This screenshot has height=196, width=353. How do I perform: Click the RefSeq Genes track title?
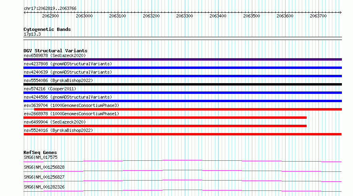[x=40, y=152]
